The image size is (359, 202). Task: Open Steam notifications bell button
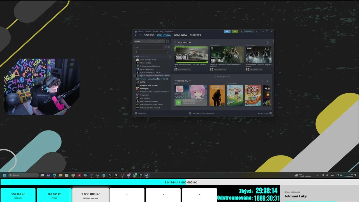click(235, 32)
